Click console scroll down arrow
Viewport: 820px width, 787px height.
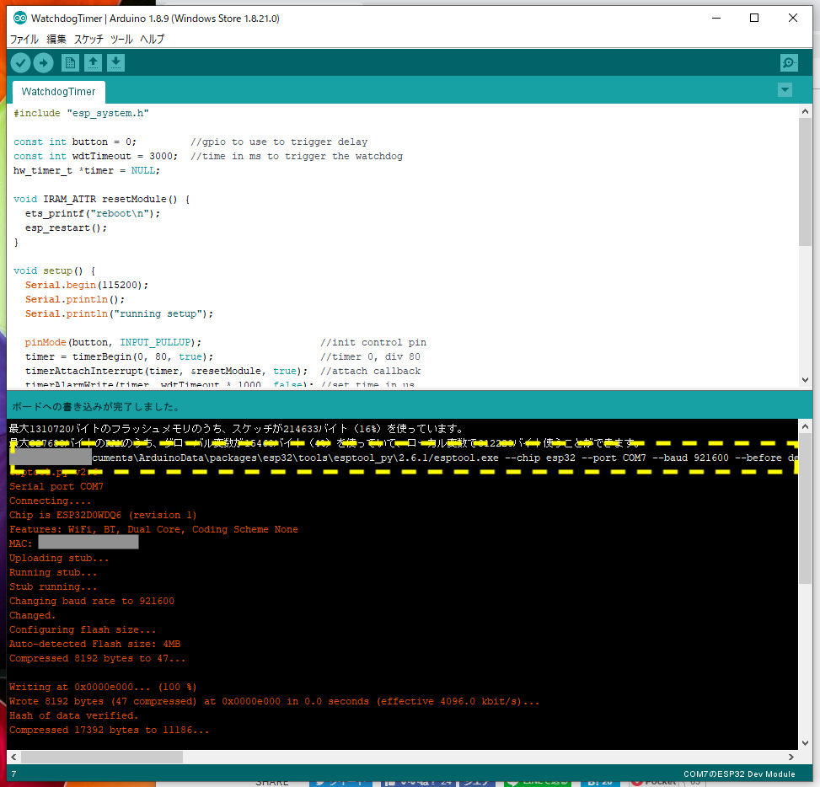(805, 743)
